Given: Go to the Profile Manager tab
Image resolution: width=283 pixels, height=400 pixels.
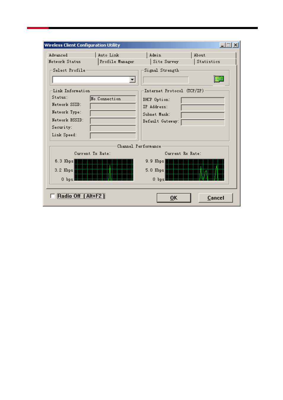Looking at the screenshot, I should click(x=124, y=62).
